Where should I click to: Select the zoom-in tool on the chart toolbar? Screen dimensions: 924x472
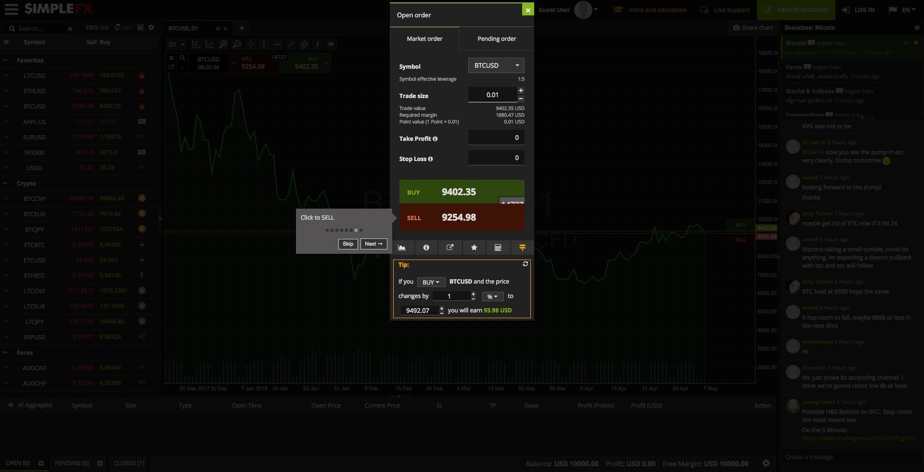pyautogui.click(x=223, y=44)
